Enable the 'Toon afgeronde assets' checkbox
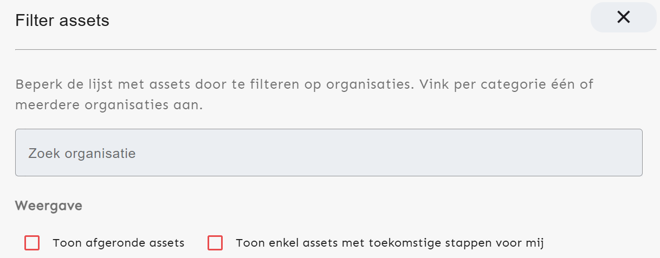The image size is (660, 258). coord(32,243)
